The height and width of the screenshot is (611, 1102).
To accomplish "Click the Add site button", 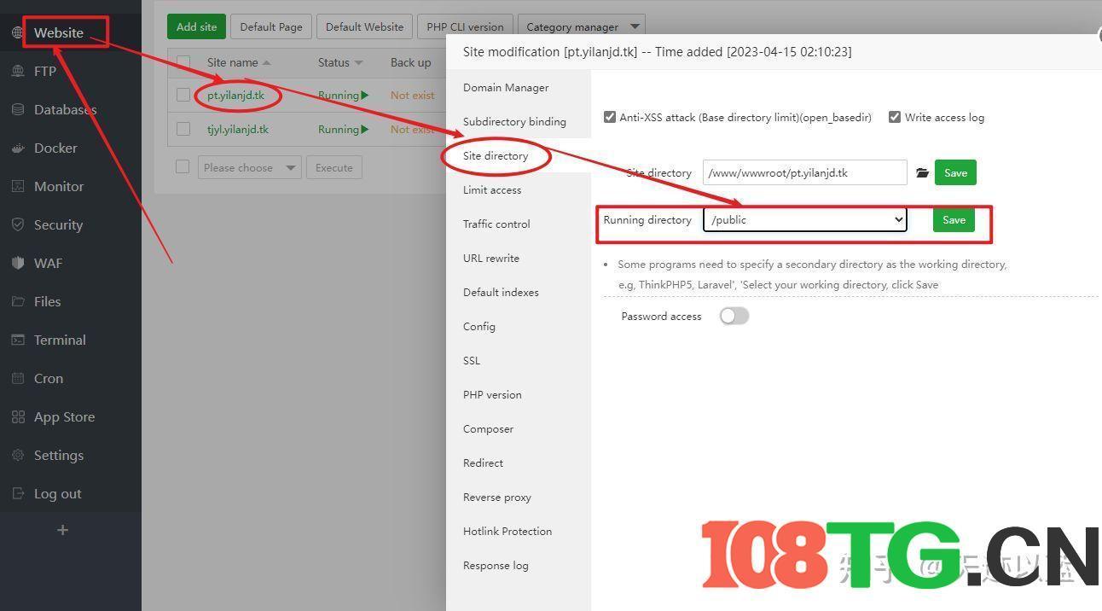I will (x=196, y=26).
